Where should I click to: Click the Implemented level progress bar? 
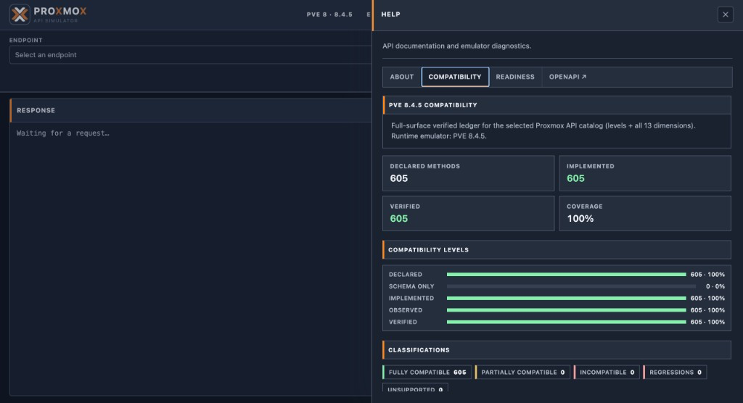[x=566, y=299]
